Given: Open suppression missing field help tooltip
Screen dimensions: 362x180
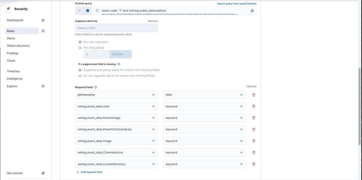Looking at the screenshot, I should [119, 64].
